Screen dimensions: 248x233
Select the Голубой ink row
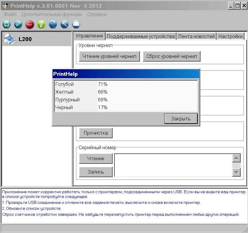pos(126,84)
